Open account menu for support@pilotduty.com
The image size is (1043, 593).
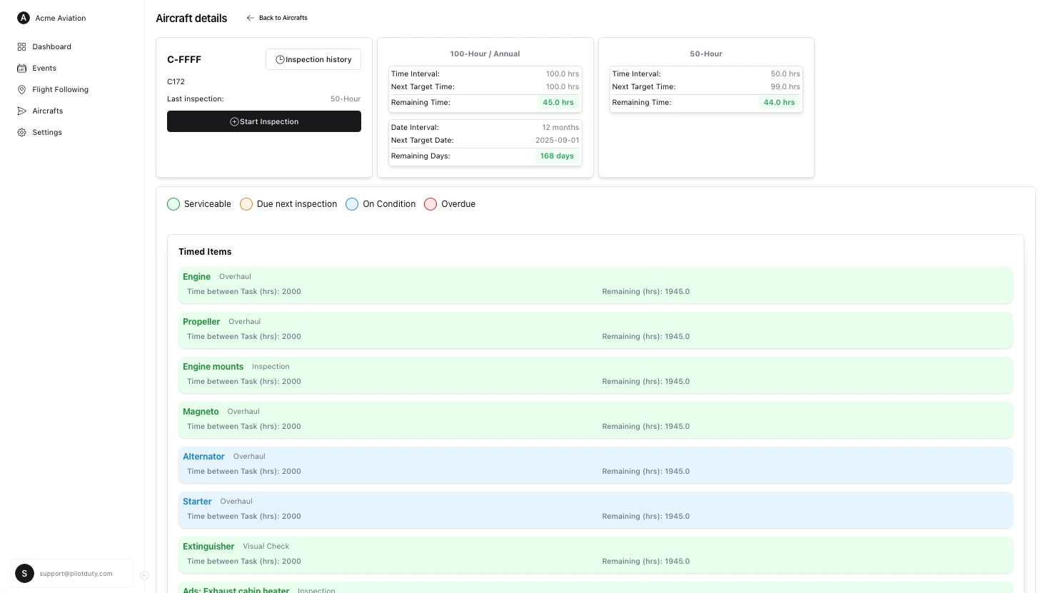tap(72, 573)
